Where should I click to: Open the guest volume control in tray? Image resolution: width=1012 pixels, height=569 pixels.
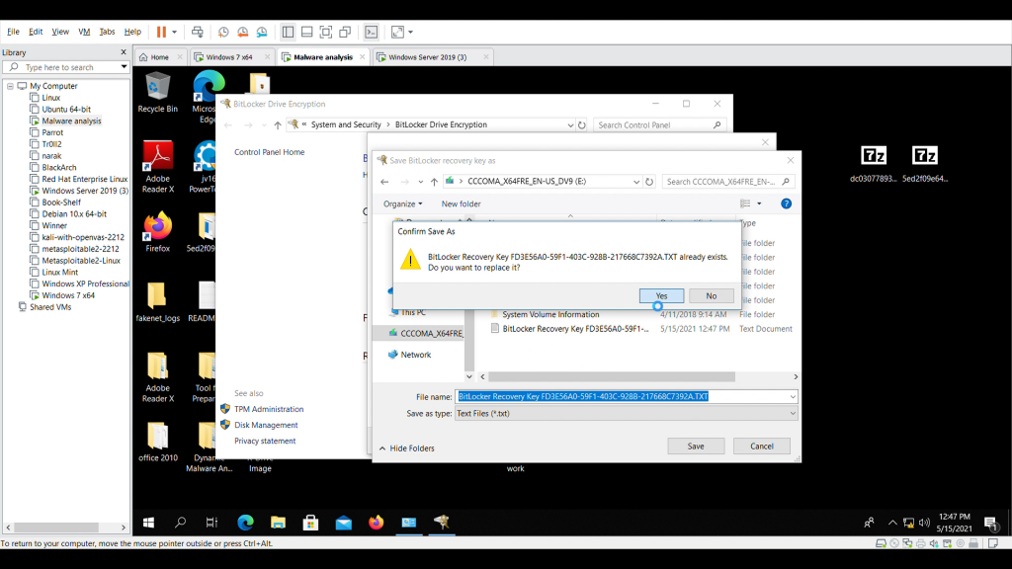(924, 523)
